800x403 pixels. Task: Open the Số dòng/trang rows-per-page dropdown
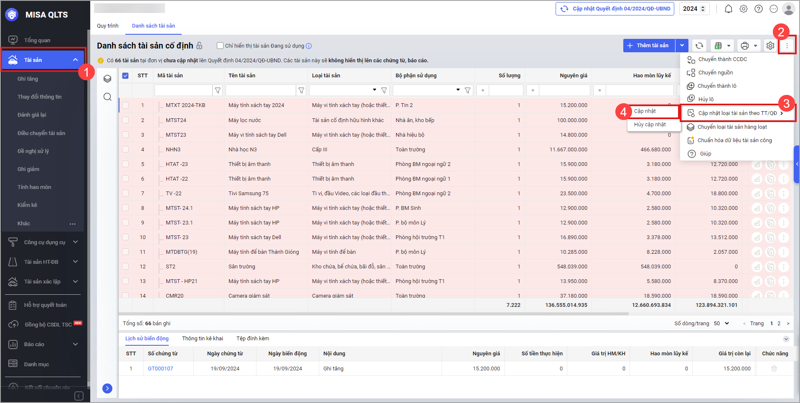point(721,323)
